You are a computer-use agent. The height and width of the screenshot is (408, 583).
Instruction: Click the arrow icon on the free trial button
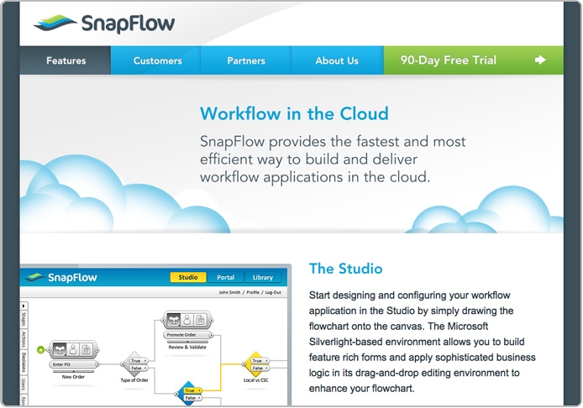click(540, 60)
